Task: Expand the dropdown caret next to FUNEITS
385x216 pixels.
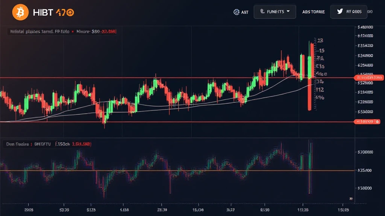Action: point(288,12)
